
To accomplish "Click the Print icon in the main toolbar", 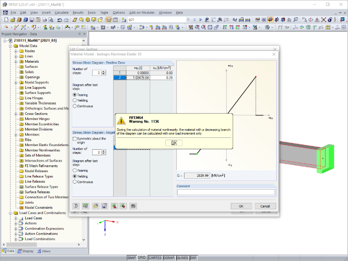I will coord(44,20).
